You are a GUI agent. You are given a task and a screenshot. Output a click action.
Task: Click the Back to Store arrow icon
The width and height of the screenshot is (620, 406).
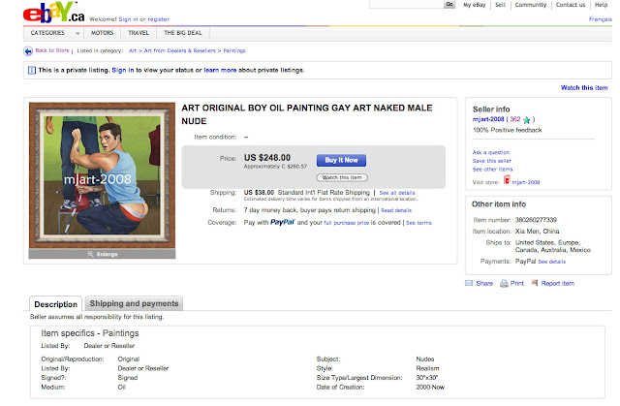pos(28,49)
